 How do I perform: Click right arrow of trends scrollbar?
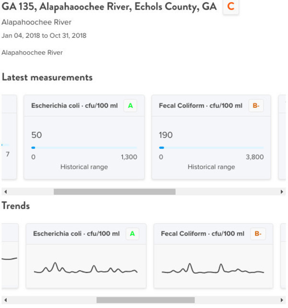point(282,300)
